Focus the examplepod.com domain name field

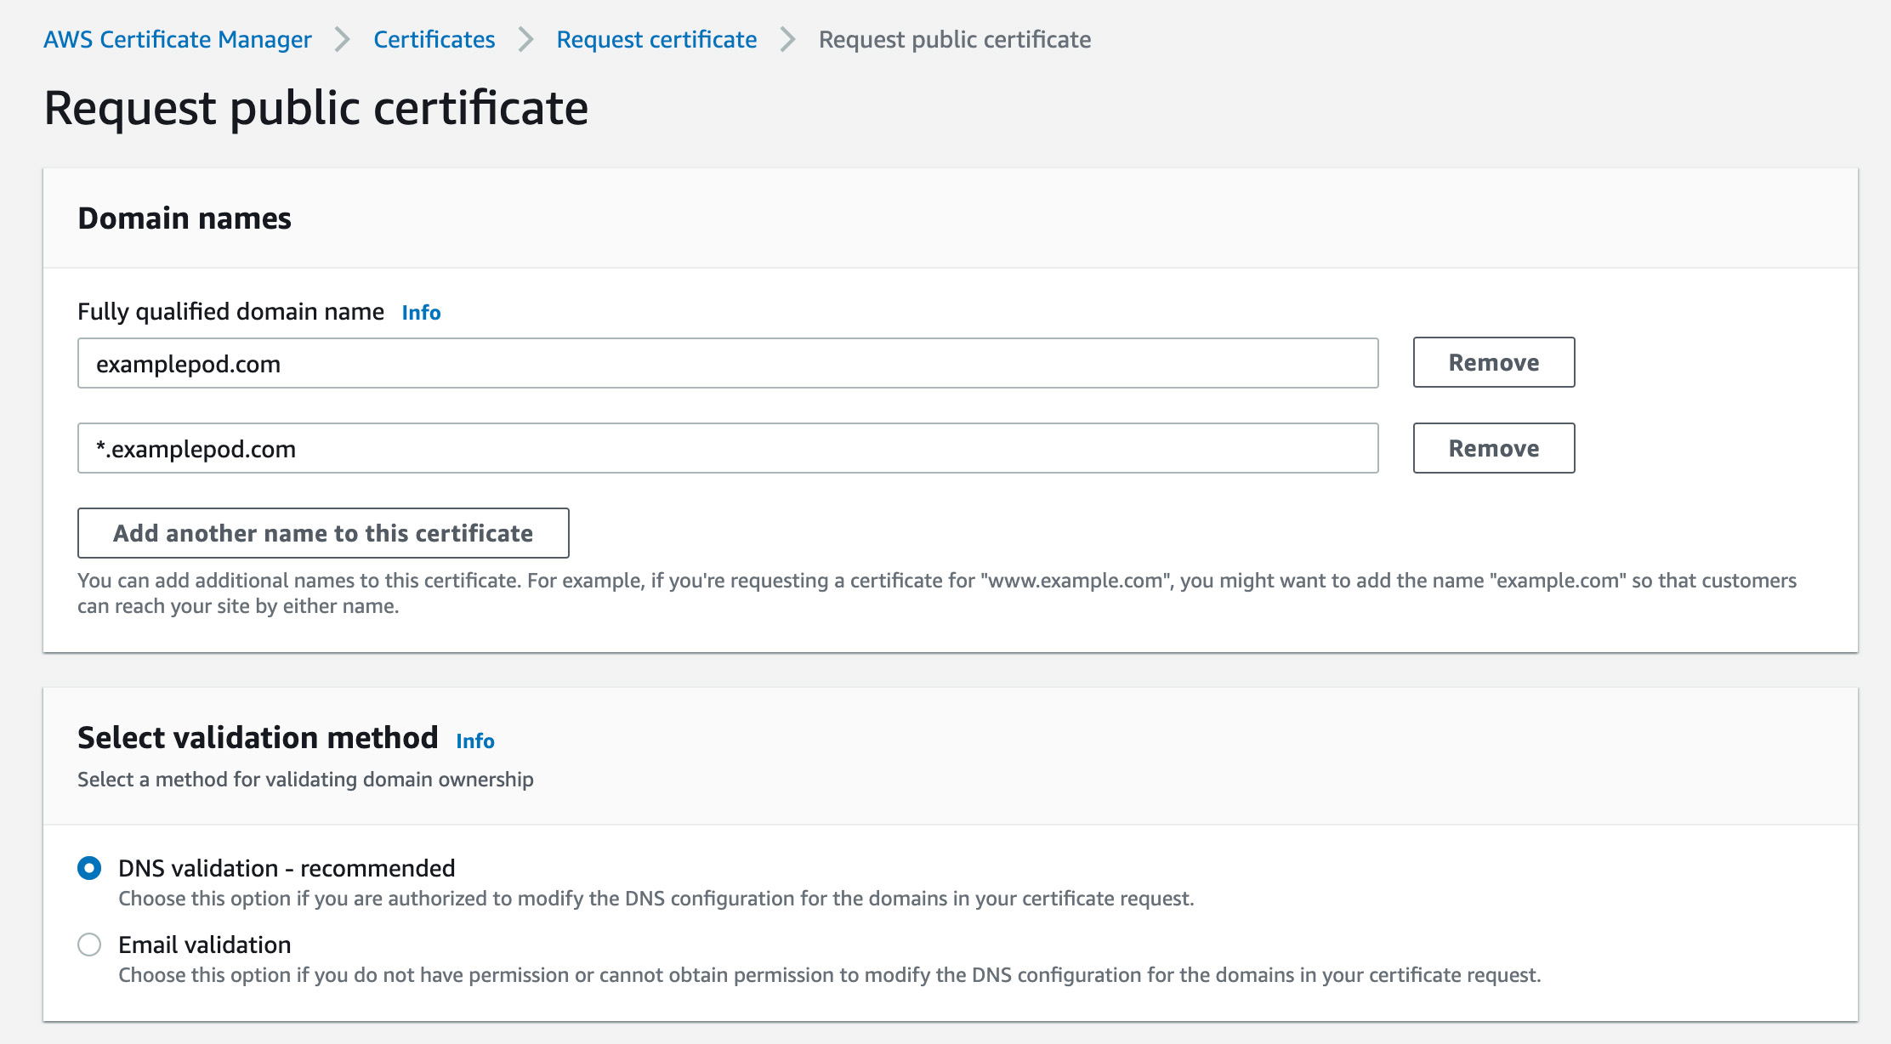pos(728,363)
